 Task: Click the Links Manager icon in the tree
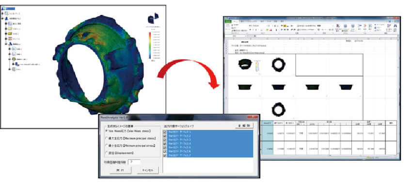click(6, 13)
